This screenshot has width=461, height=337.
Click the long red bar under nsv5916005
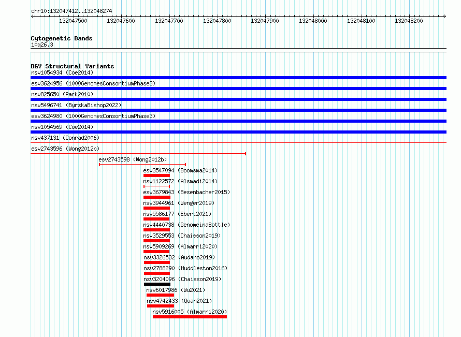tap(190, 317)
